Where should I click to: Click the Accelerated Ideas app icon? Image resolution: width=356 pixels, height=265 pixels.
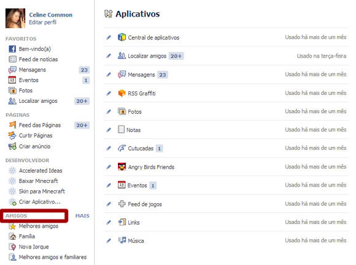pyautogui.click(x=12, y=170)
